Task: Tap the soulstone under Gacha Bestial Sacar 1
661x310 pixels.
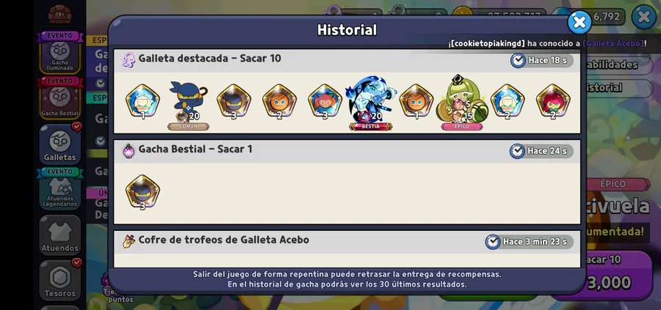Action: 142,192
